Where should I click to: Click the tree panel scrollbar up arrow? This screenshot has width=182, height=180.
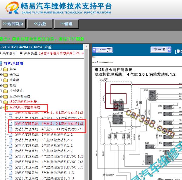(x=86, y=46)
